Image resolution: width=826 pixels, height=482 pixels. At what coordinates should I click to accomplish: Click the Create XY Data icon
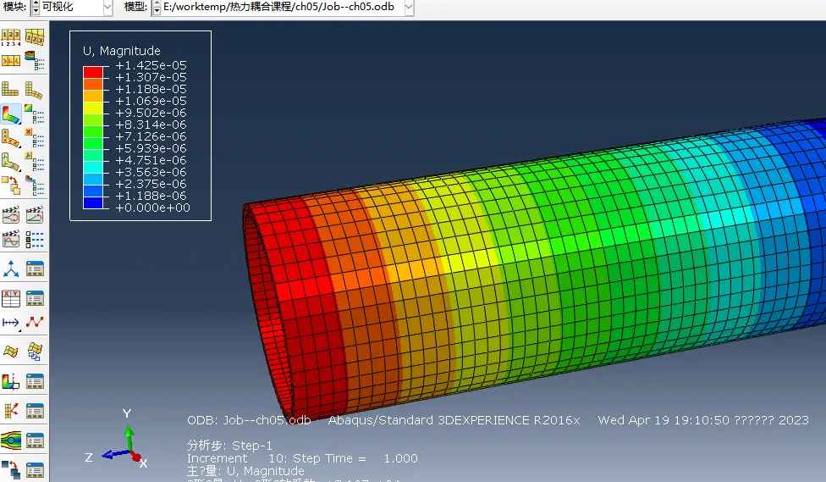[11, 297]
